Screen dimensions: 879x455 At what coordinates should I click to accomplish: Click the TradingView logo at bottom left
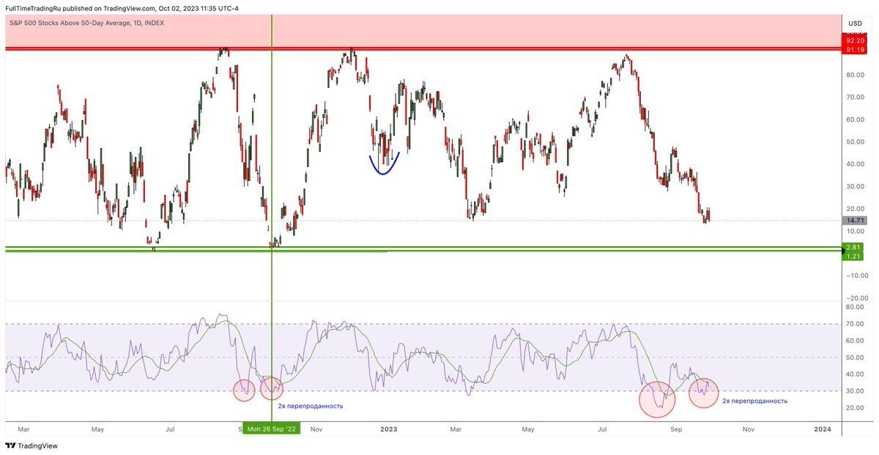click(x=31, y=445)
